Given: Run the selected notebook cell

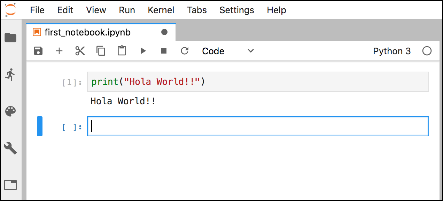Looking at the screenshot, I should click(x=143, y=51).
